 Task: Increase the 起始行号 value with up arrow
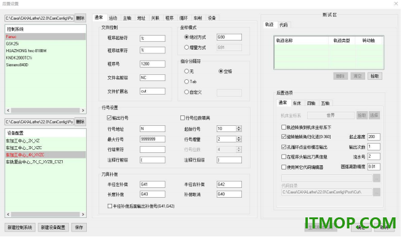239,127
